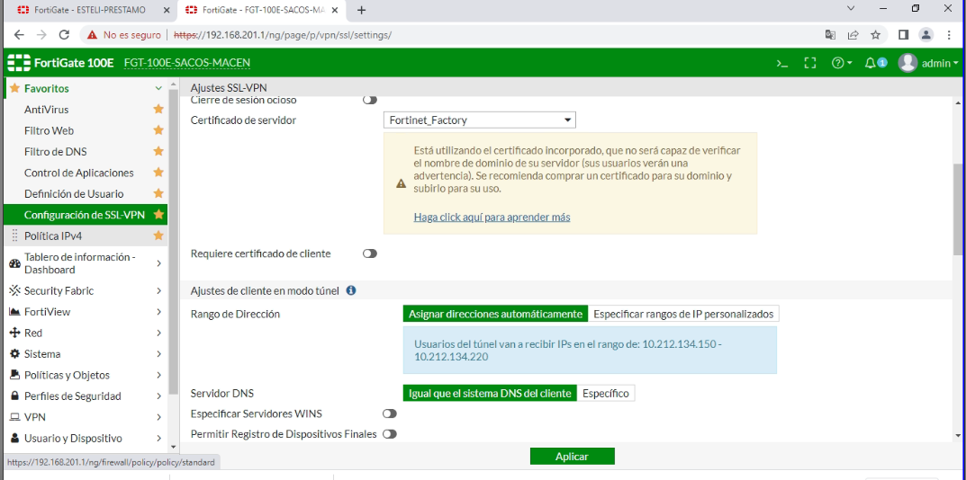966x480 pixels.
Task: Open the notifications bell icon
Action: pyautogui.click(x=873, y=63)
